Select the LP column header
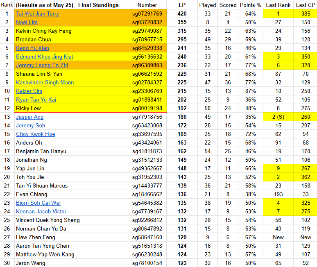The height and width of the screenshot is (267, 317). click(x=182, y=5)
